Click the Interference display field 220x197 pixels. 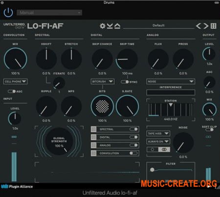point(171,92)
